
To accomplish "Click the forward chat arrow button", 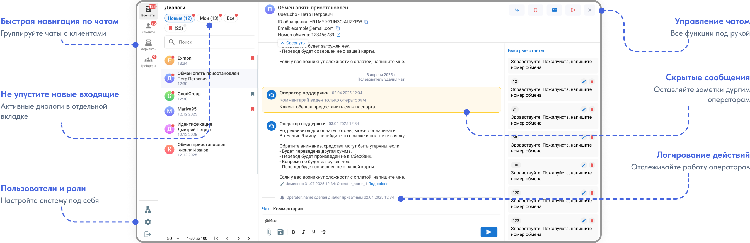I will coord(517,10).
